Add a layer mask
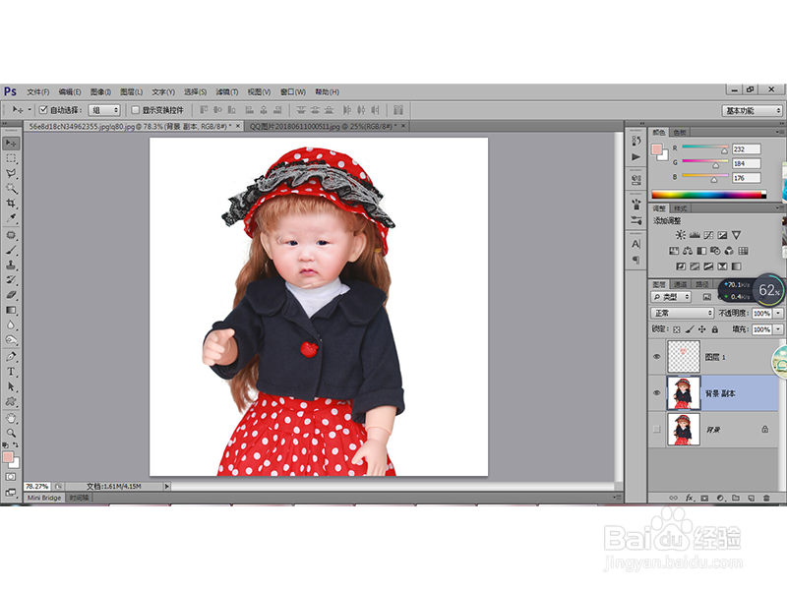This screenshot has height=590, width=787. 704,498
